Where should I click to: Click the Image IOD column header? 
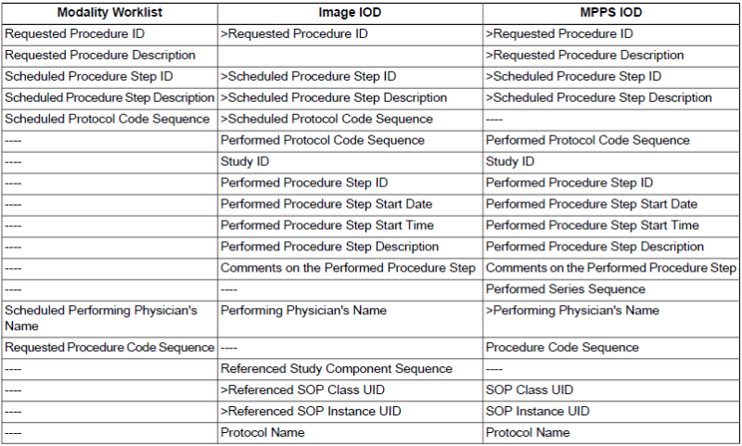coord(350,13)
